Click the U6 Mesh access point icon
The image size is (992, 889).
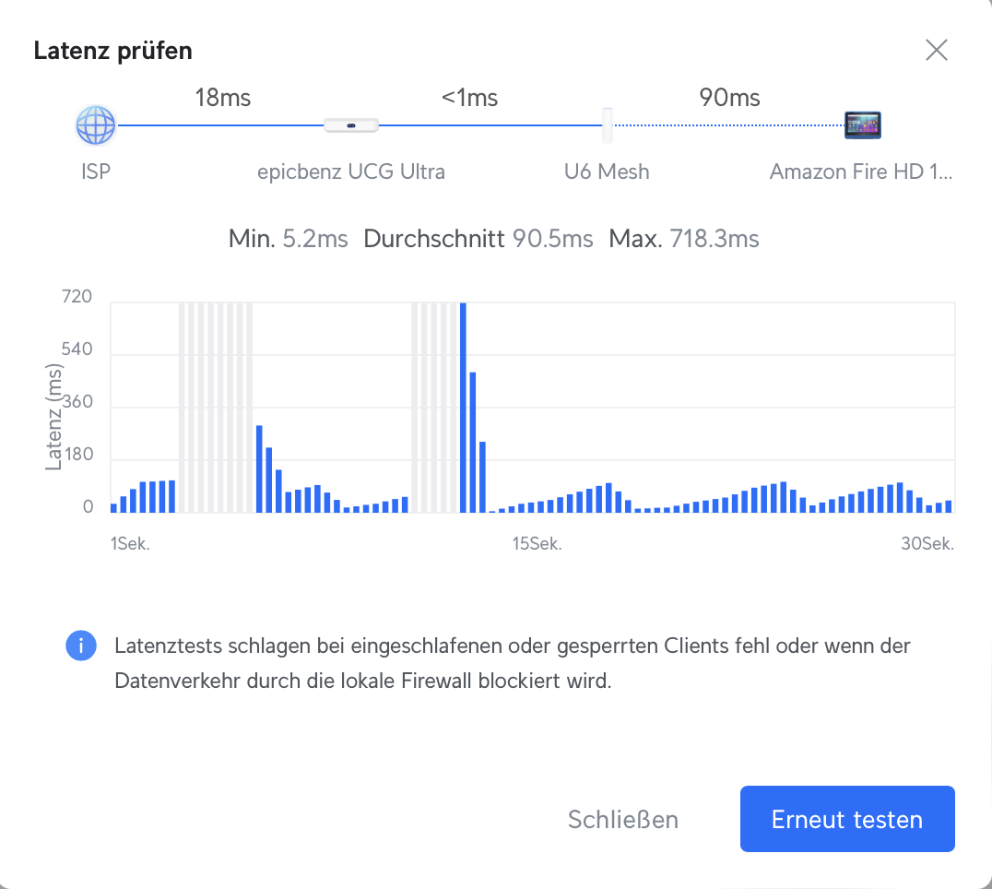(607, 124)
